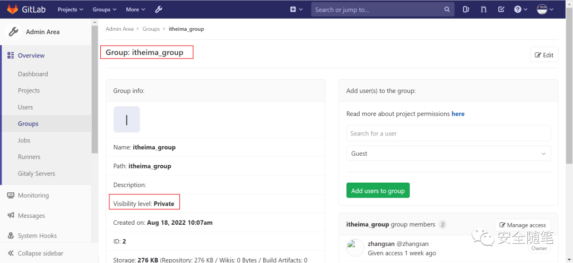Click the itheima_group breadcrumb

[x=186, y=29]
